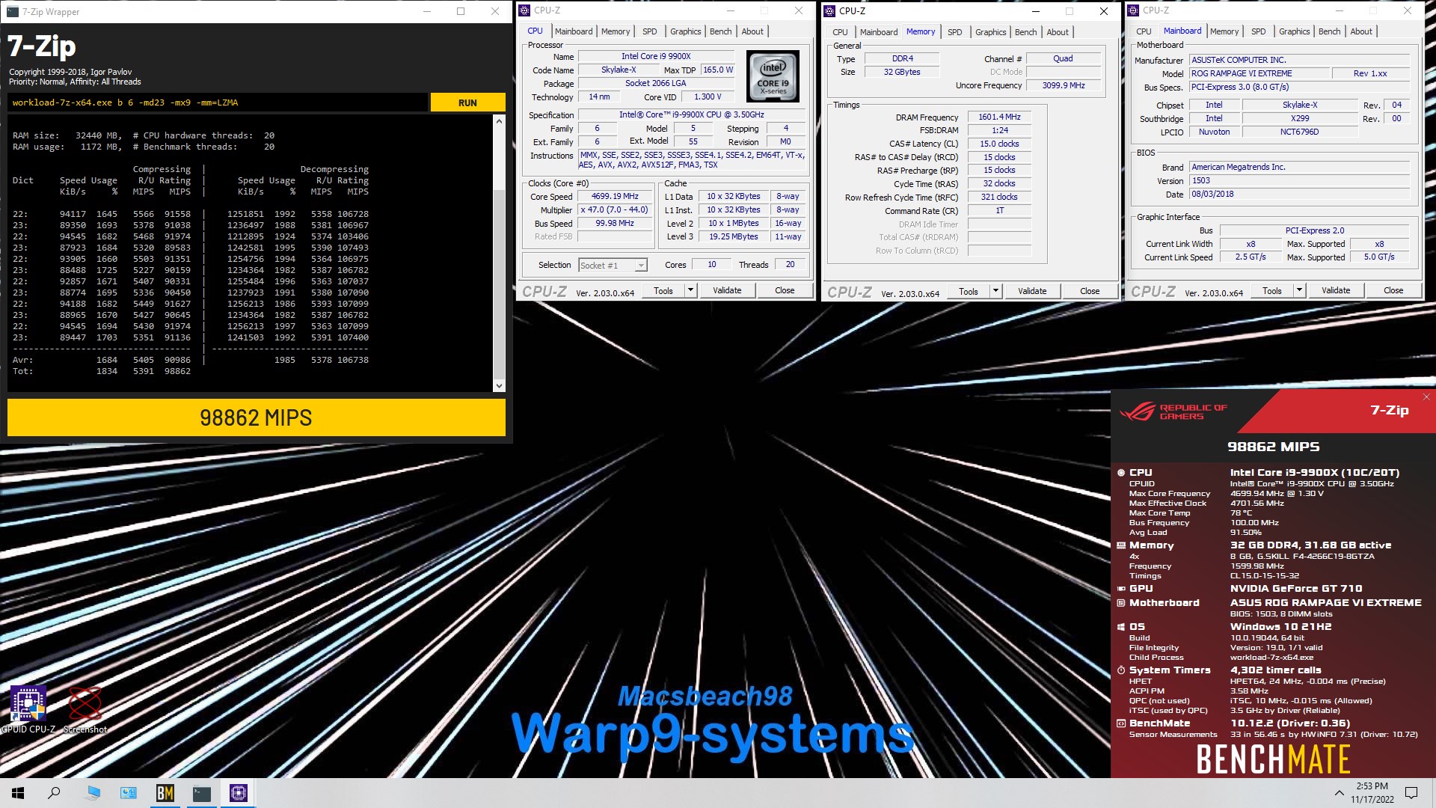Click the Core Speed 4699.19 MHz value
The image size is (1436, 808).
click(x=615, y=197)
